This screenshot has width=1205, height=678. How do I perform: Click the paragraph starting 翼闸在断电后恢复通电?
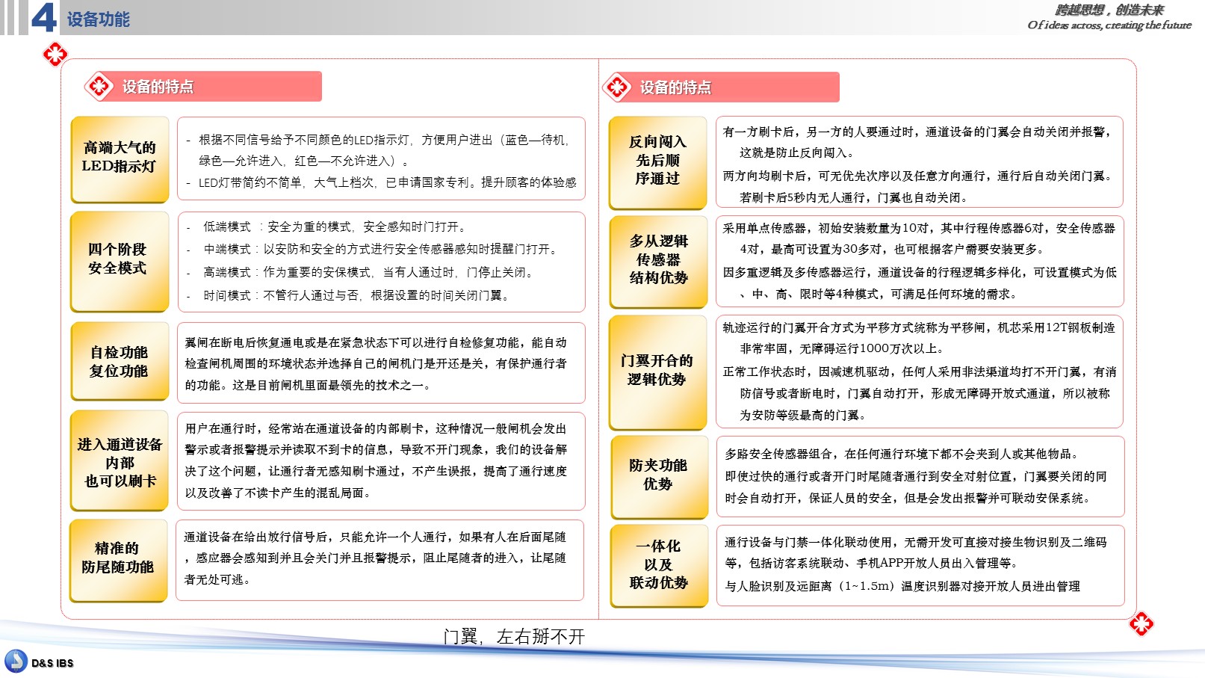(376, 363)
